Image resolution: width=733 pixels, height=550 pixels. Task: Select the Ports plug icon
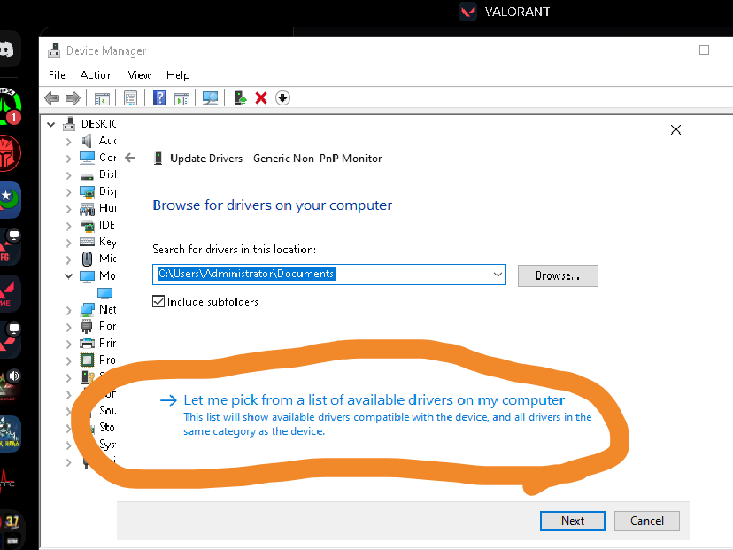pos(87,327)
